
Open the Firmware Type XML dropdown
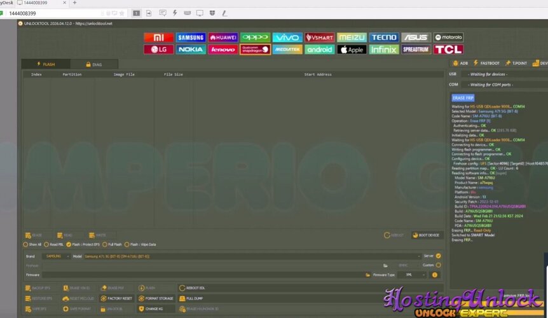tap(412, 275)
